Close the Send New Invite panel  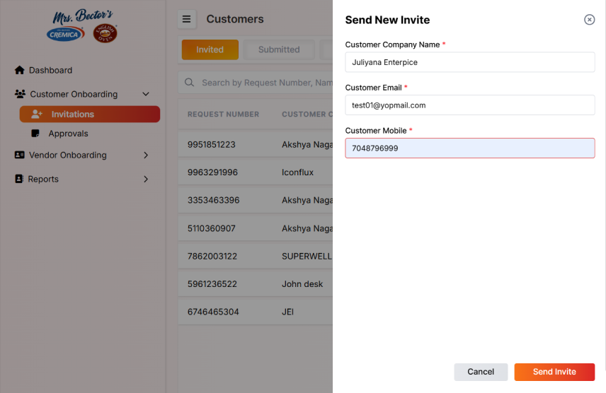point(589,20)
